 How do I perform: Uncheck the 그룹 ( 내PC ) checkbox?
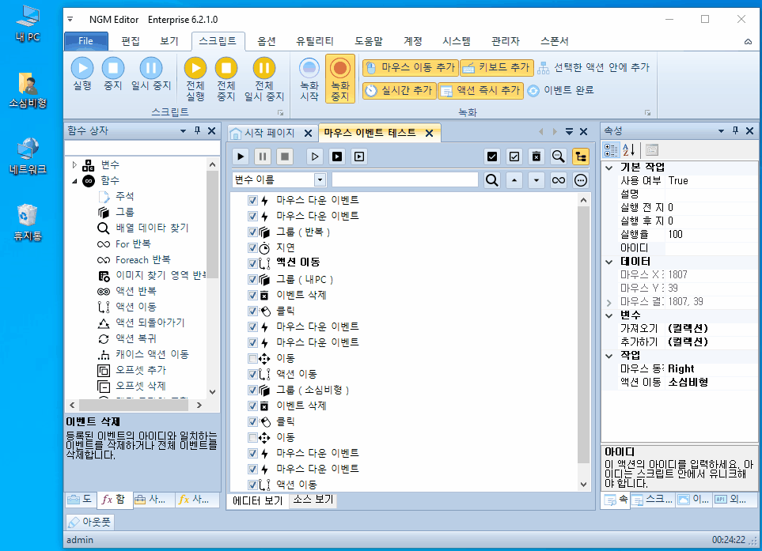tap(252, 279)
